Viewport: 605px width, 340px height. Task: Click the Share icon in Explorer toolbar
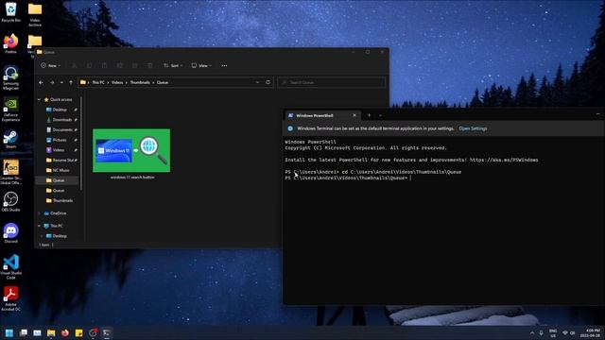(134, 65)
